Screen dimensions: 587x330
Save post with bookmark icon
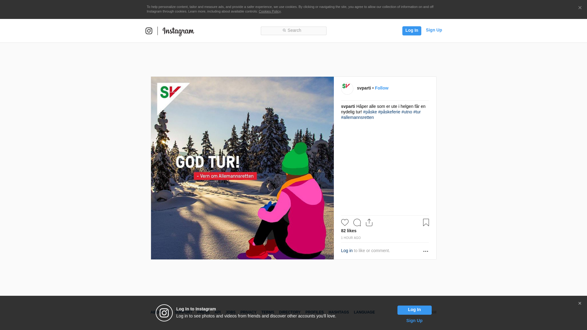tap(426, 222)
